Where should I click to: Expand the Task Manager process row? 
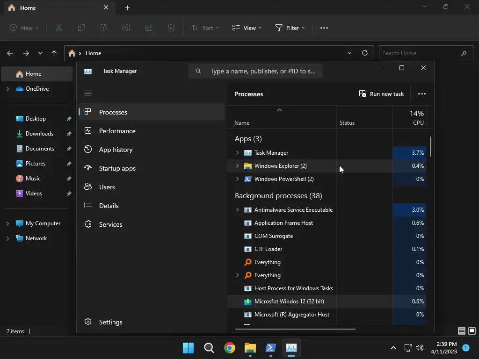237,153
